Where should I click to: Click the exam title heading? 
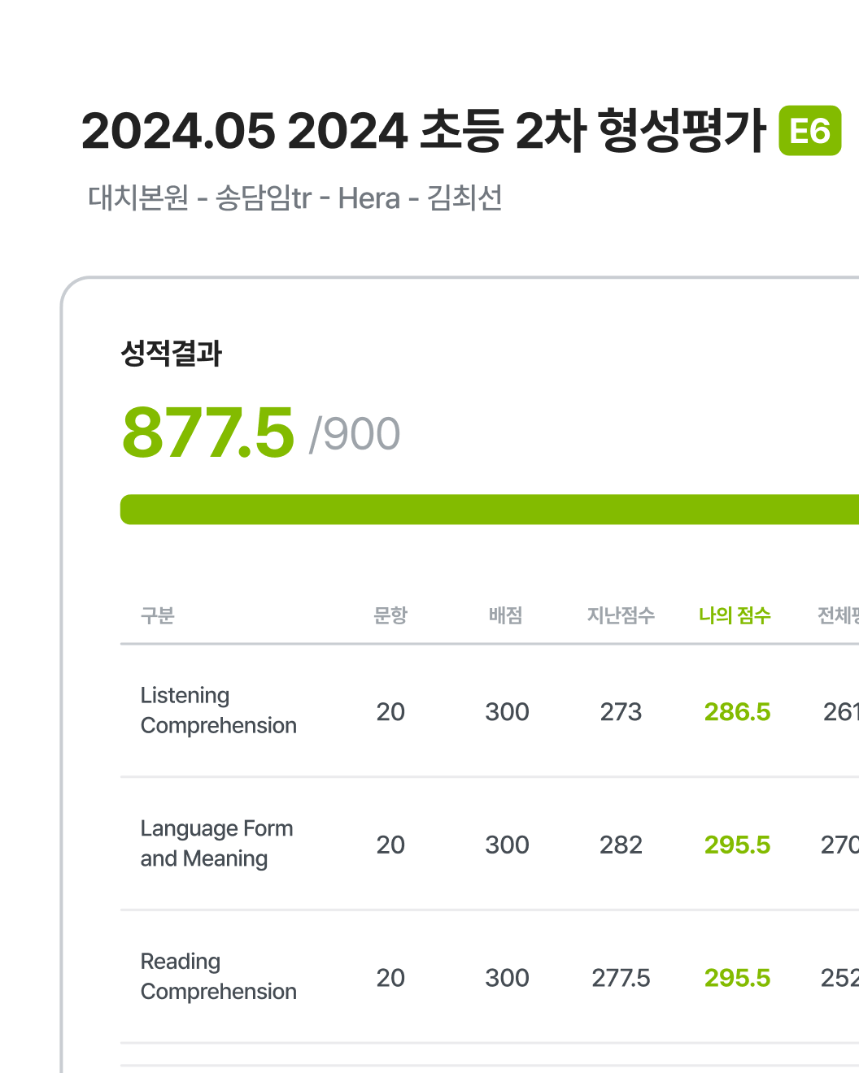point(423,131)
